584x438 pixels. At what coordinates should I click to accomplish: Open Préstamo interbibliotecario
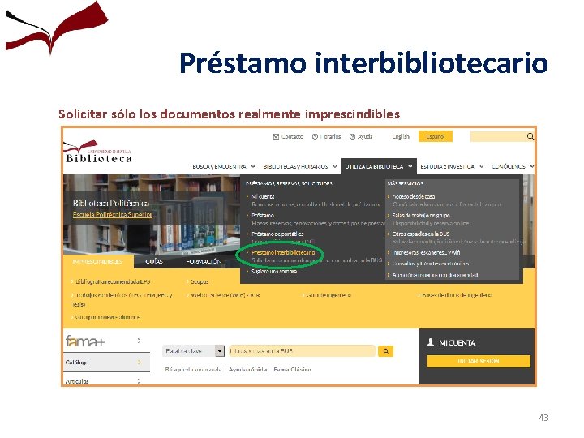[x=283, y=252]
